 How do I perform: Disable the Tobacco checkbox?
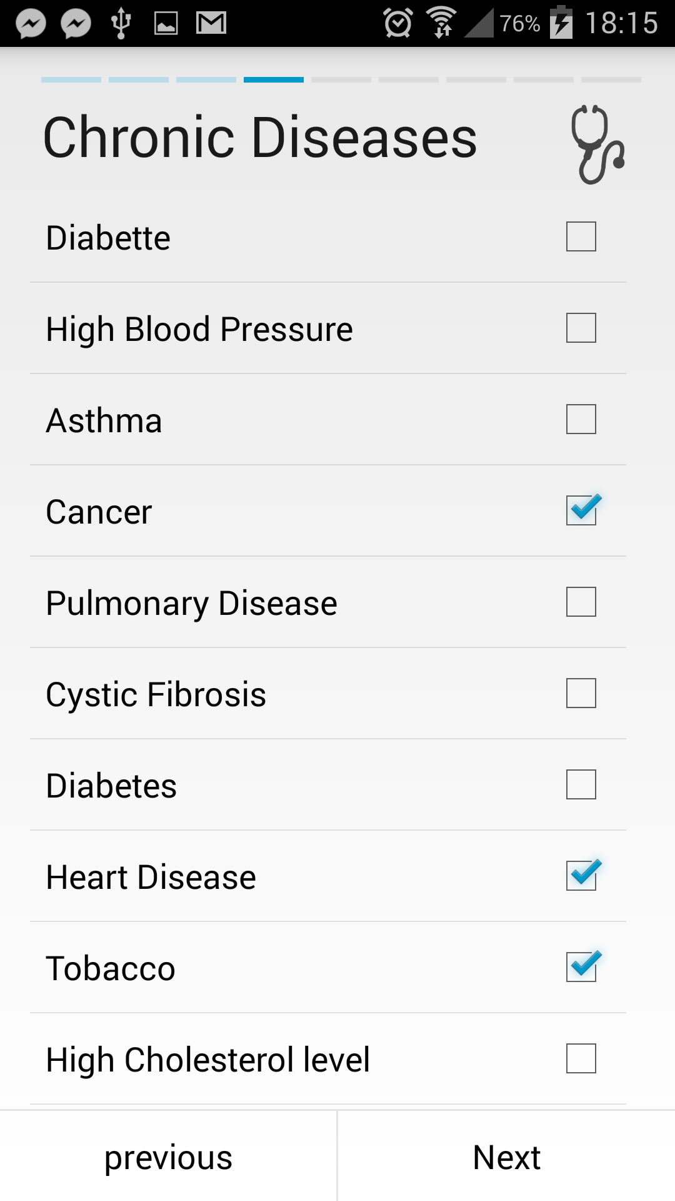[582, 966]
